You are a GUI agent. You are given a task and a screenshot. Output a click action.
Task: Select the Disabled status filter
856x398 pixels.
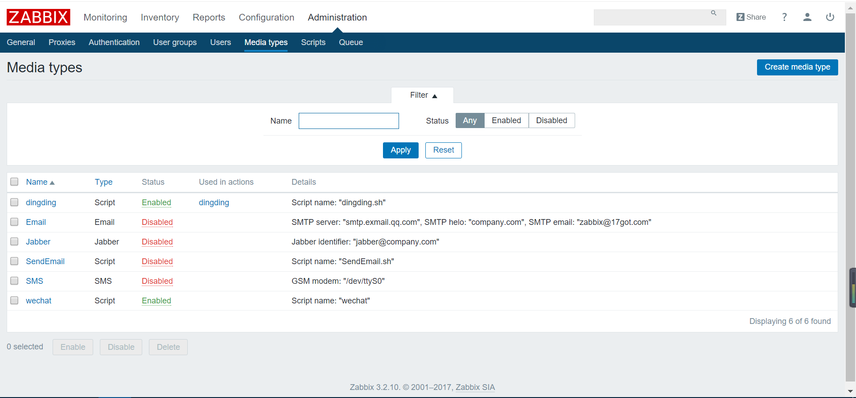[x=551, y=120]
